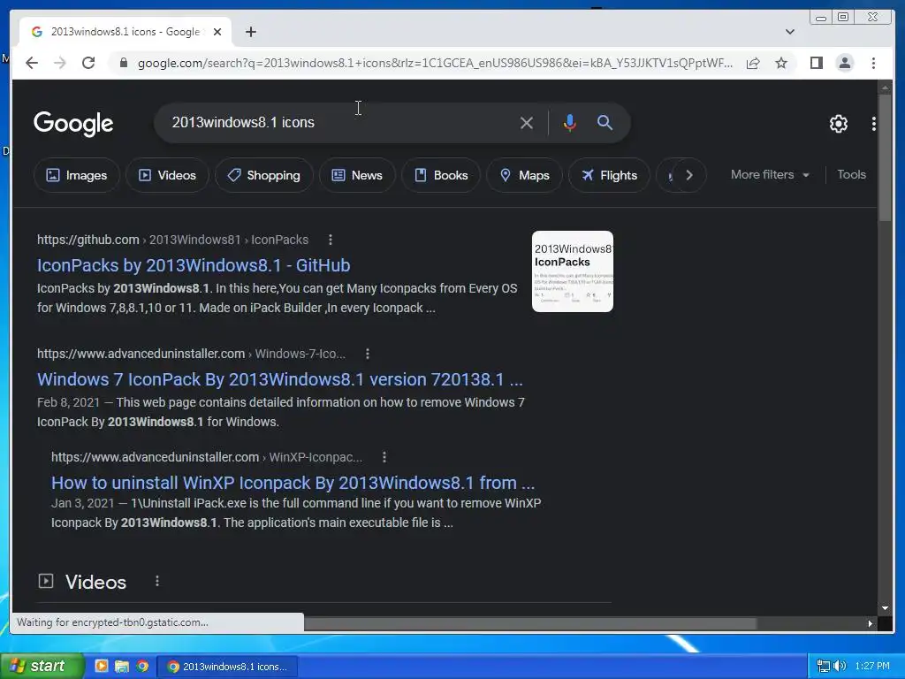This screenshot has width=905, height=679.
Task: Click the volume icon in system tray
Action: [x=840, y=666]
